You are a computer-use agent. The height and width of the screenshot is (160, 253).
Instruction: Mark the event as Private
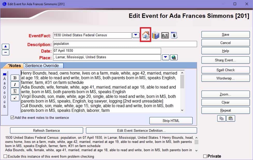click(205, 156)
